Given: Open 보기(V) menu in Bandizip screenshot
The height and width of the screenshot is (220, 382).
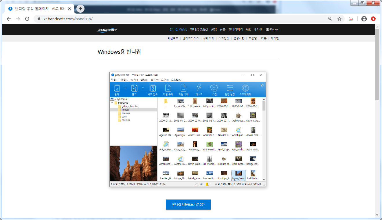Looking at the screenshot, I should (x=155, y=80).
